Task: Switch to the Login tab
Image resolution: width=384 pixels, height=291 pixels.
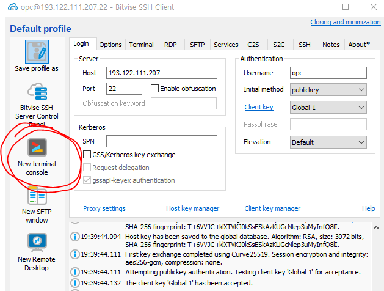Action: (83, 44)
